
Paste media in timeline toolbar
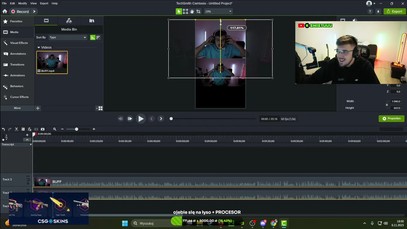[x=30, y=129]
